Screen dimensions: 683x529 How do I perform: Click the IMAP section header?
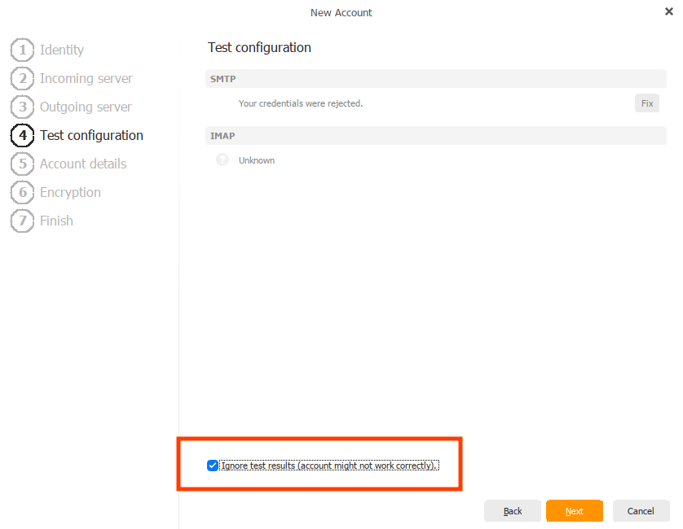[436, 136]
